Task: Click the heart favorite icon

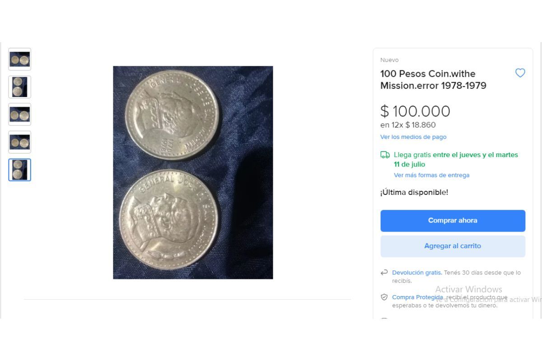Action: click(520, 73)
